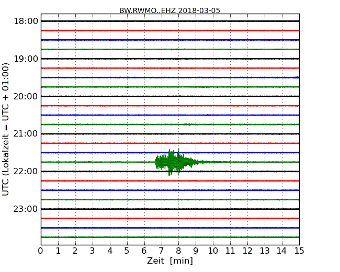340x272 pixels.
Task: Click the 19:00 y-axis label
Action: [x=26, y=59]
